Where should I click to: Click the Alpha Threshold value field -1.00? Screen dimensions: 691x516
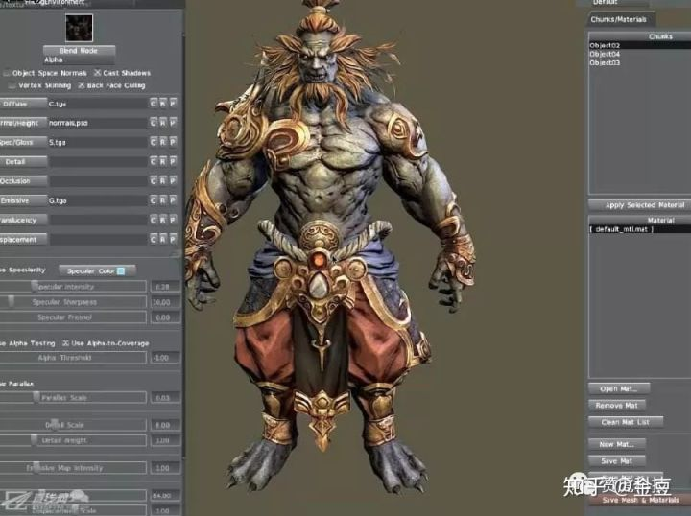165,358
